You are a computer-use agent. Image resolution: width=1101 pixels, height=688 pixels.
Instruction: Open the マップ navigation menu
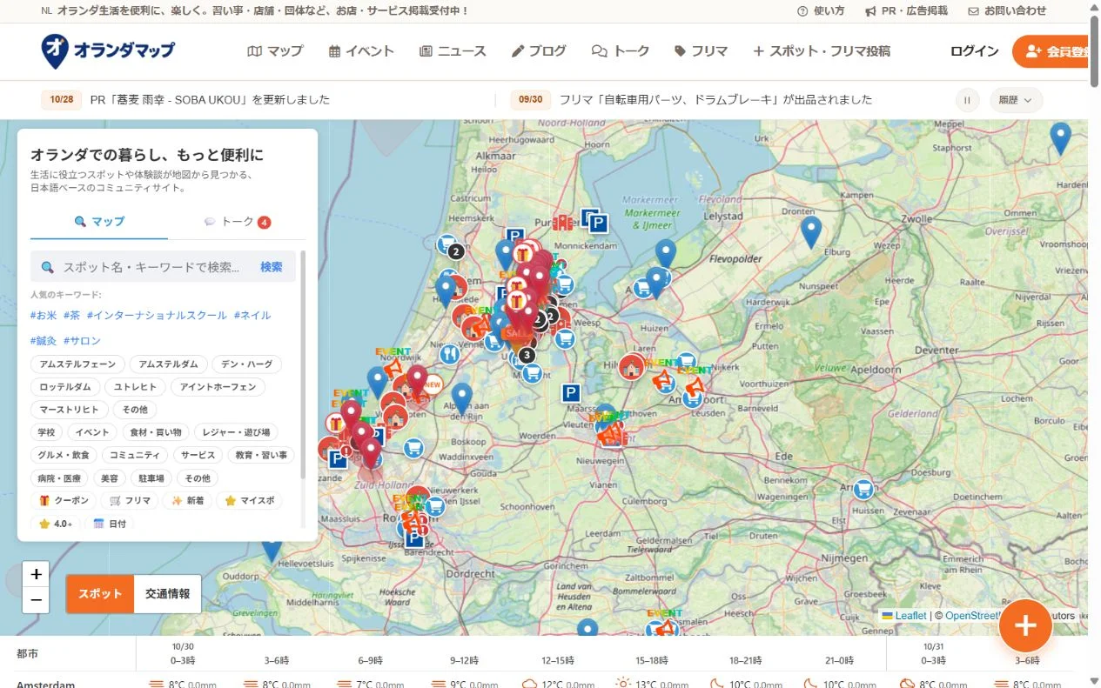click(x=275, y=51)
